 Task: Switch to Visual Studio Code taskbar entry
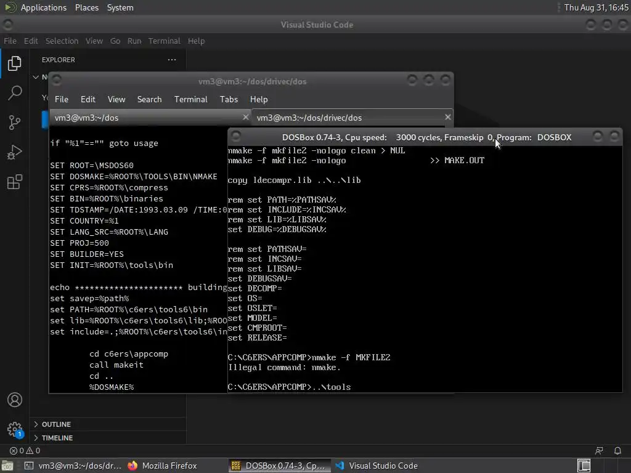[x=377, y=466]
